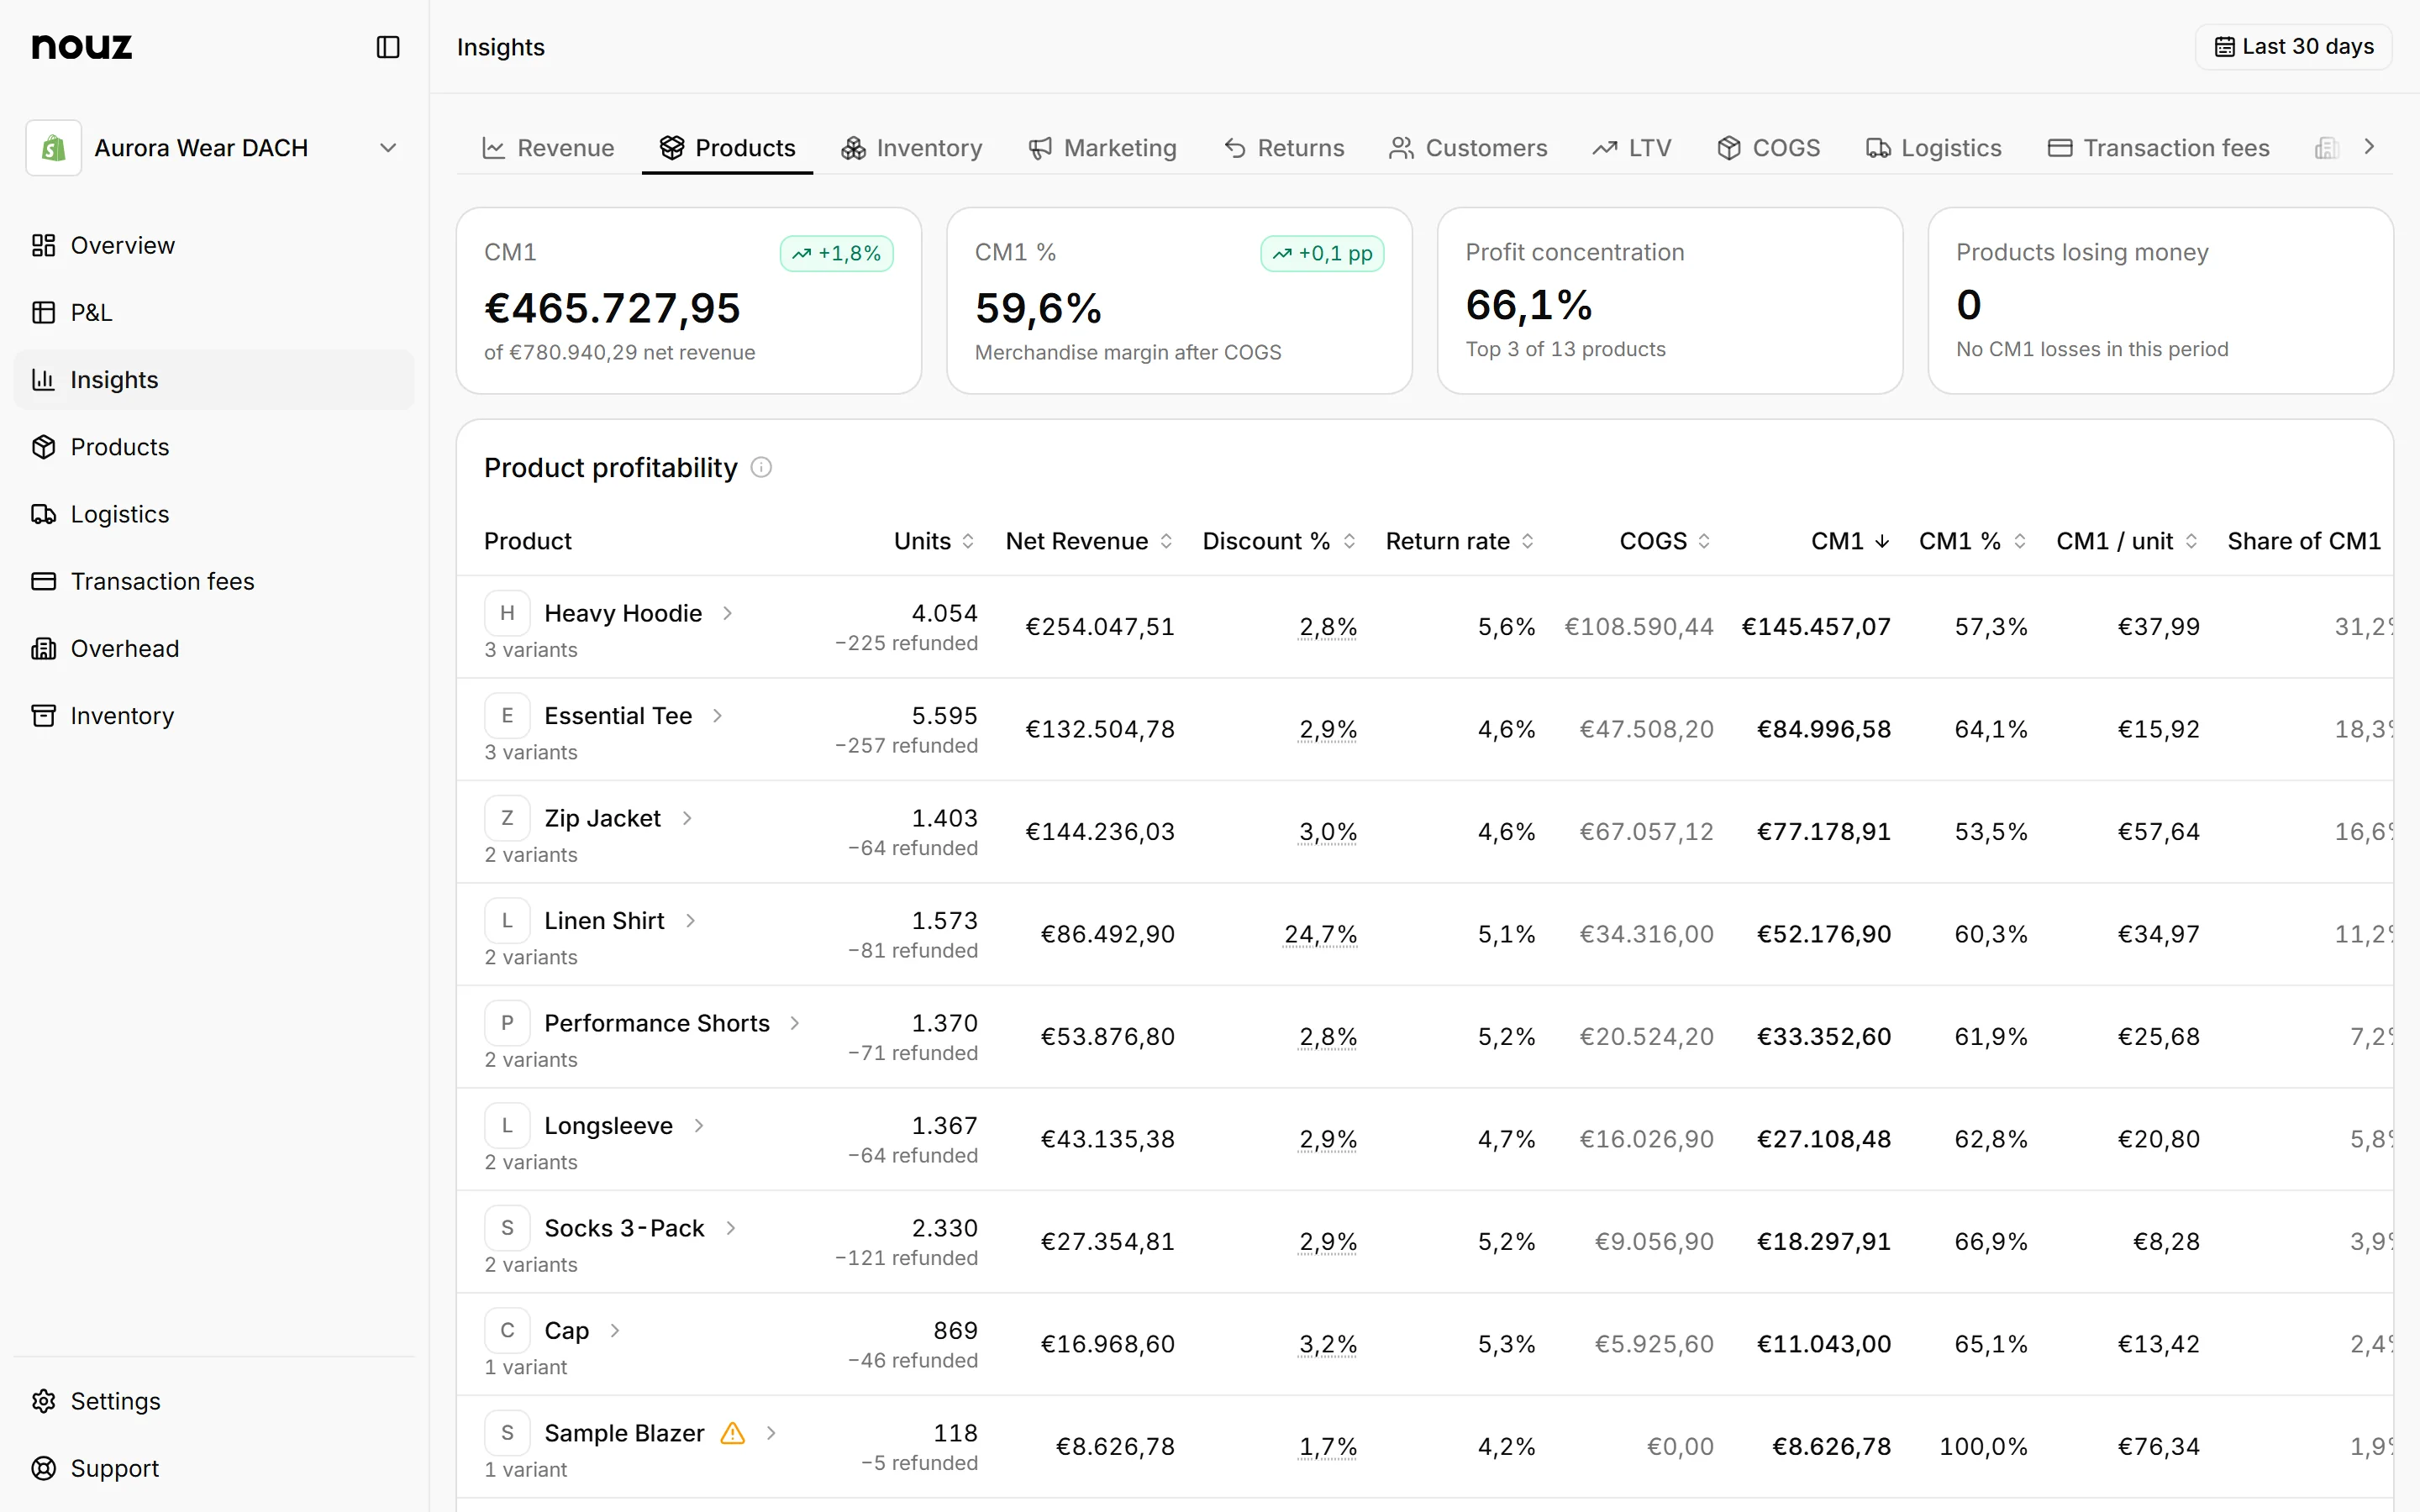Sort by CM1 / unit column header
Viewport: 2420px width, 1512px height.
coord(2127,541)
